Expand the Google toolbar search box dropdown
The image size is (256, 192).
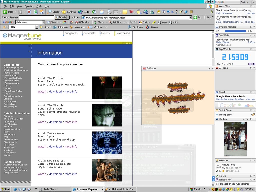(43, 22)
